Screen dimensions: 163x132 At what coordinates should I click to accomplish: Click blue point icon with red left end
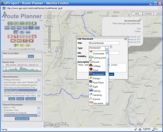(19, 28)
